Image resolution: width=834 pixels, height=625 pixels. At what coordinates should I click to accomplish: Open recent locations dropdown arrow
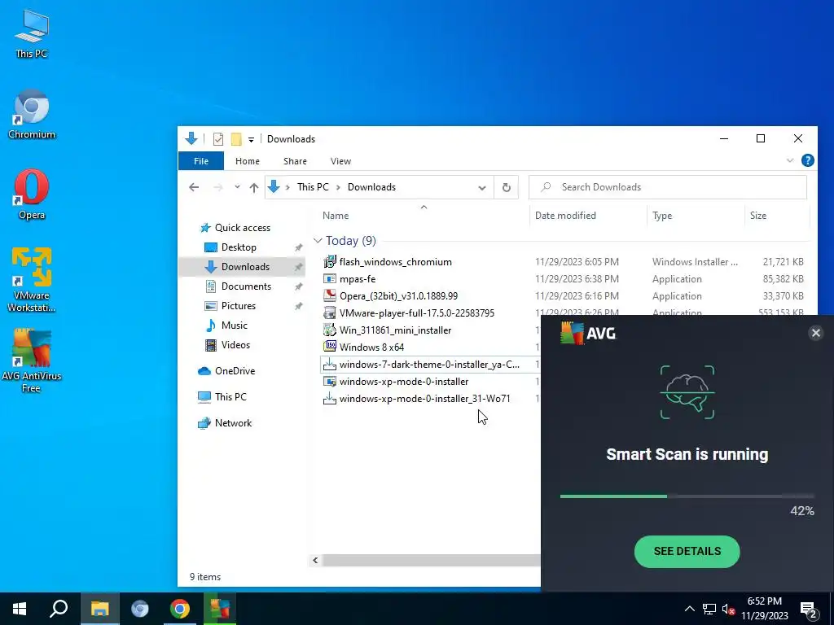(237, 187)
